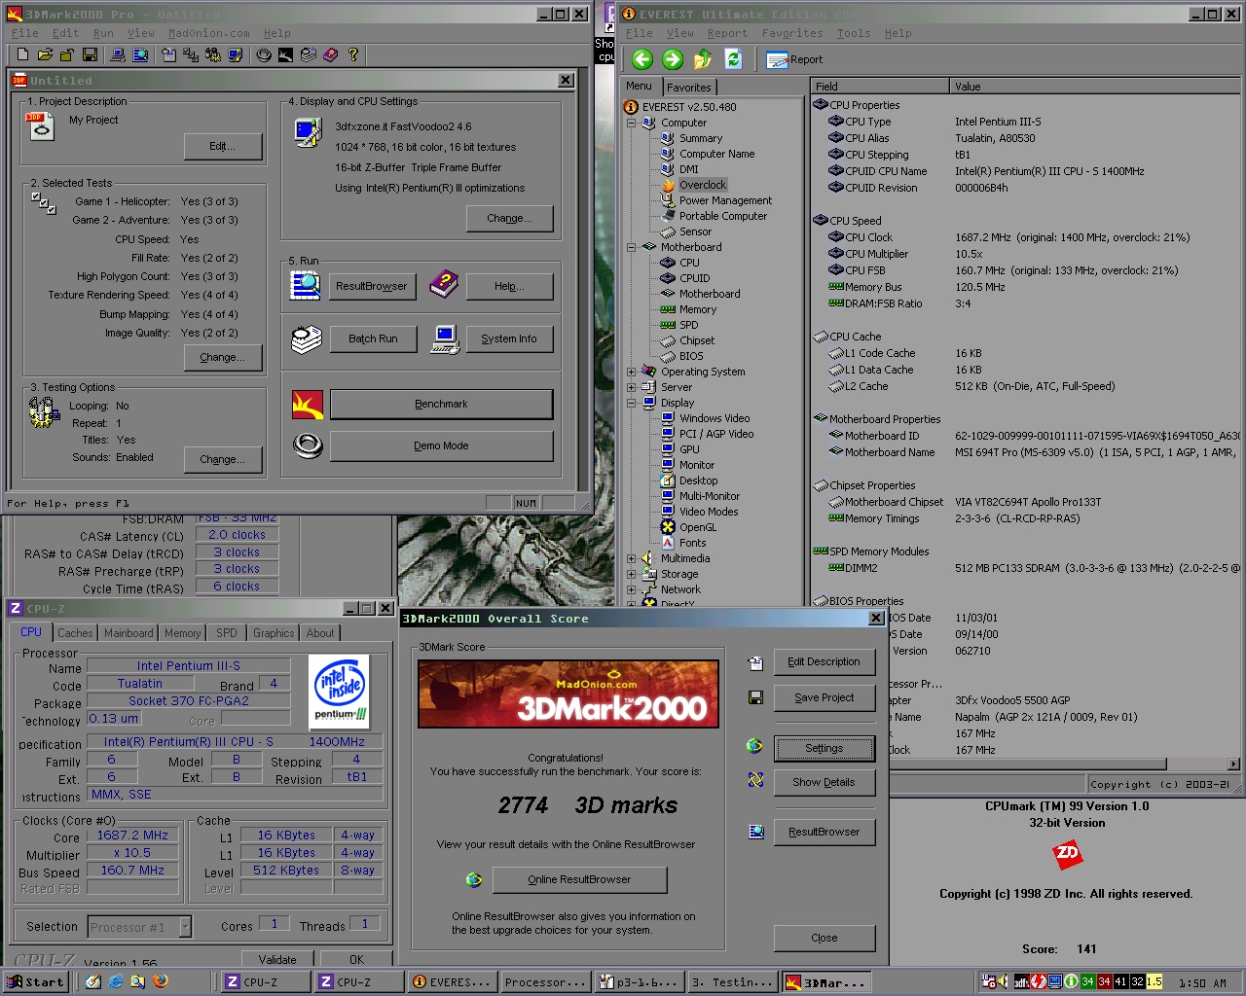Screen dimensions: 1246x996
Task: Expand the Network node in EVEREST tree
Action: [x=631, y=589]
